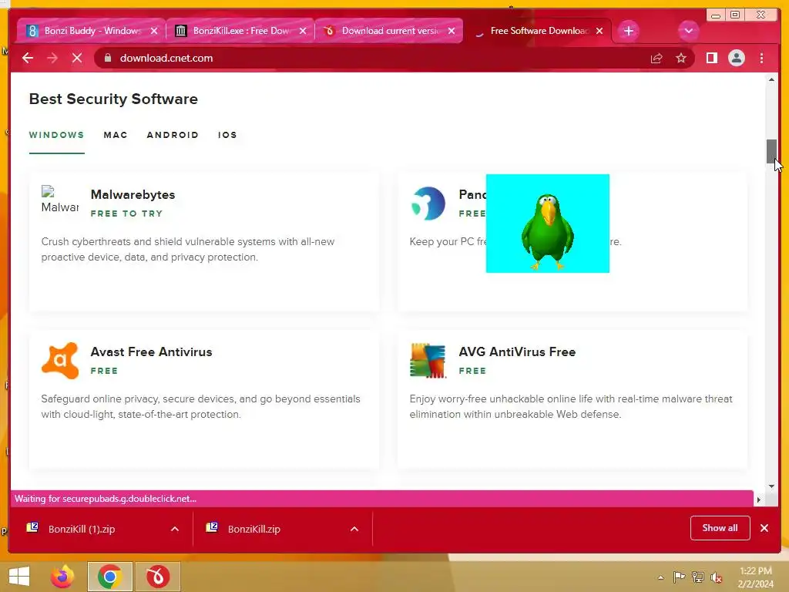The width and height of the screenshot is (789, 592).
Task: Click the Chrome taskbar icon
Action: pos(109,577)
